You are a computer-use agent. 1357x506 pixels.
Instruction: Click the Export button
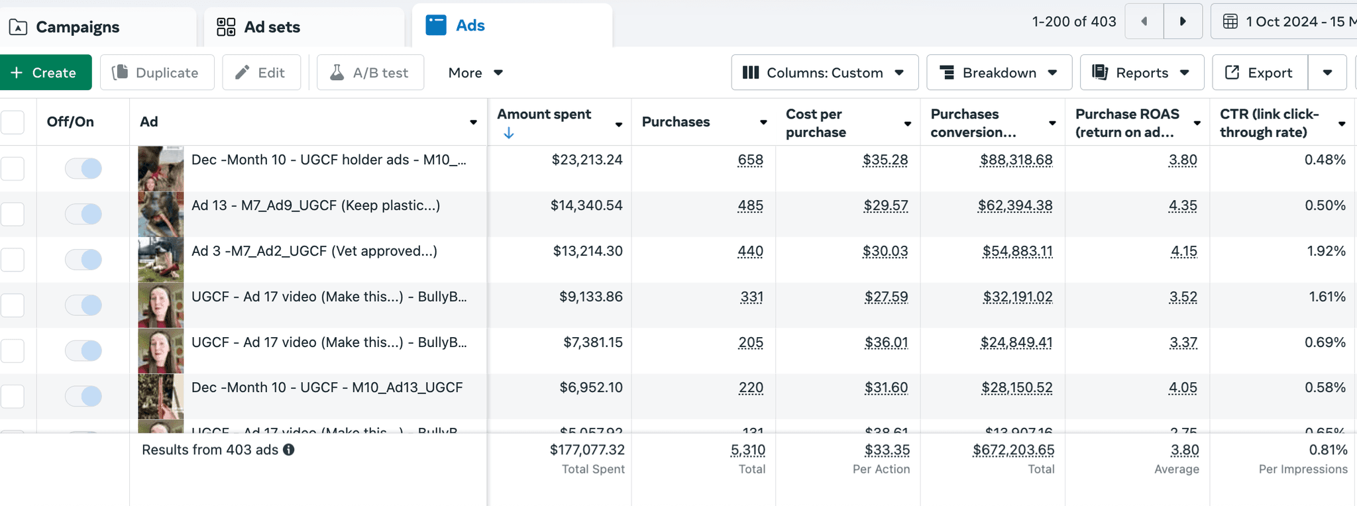1260,73
